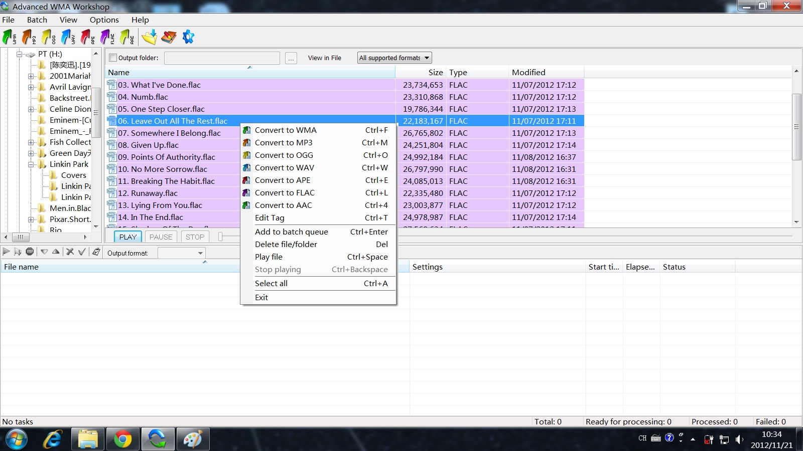Move queue task down with down-triangle icon

pyautogui.click(x=44, y=252)
